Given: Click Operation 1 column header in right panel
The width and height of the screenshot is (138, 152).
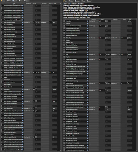Looking at the screenshot, I should click(94, 19).
